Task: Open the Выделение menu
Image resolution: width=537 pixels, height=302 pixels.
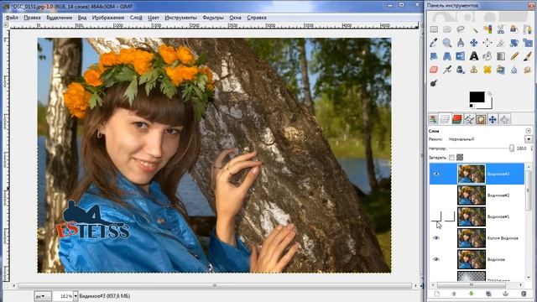Action: point(60,18)
